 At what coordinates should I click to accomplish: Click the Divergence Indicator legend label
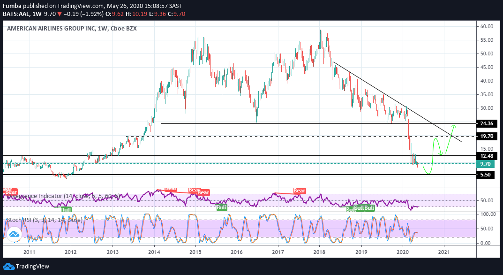pyautogui.click(x=64, y=196)
